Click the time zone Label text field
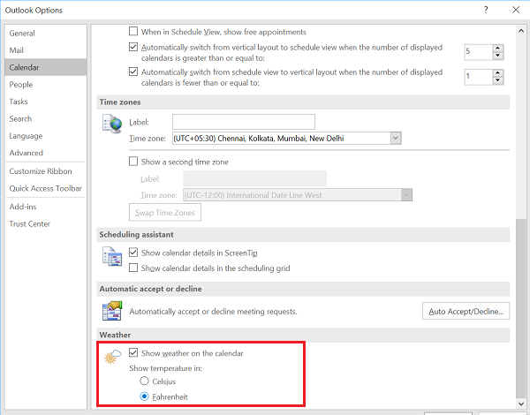This screenshot has height=415, width=530. pyautogui.click(x=244, y=122)
